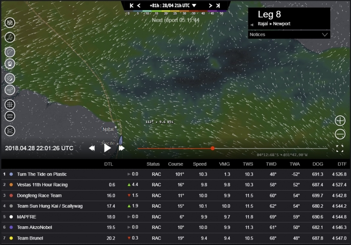Sort table by Speed column
The height and width of the screenshot is (245, 351).
[199, 164]
